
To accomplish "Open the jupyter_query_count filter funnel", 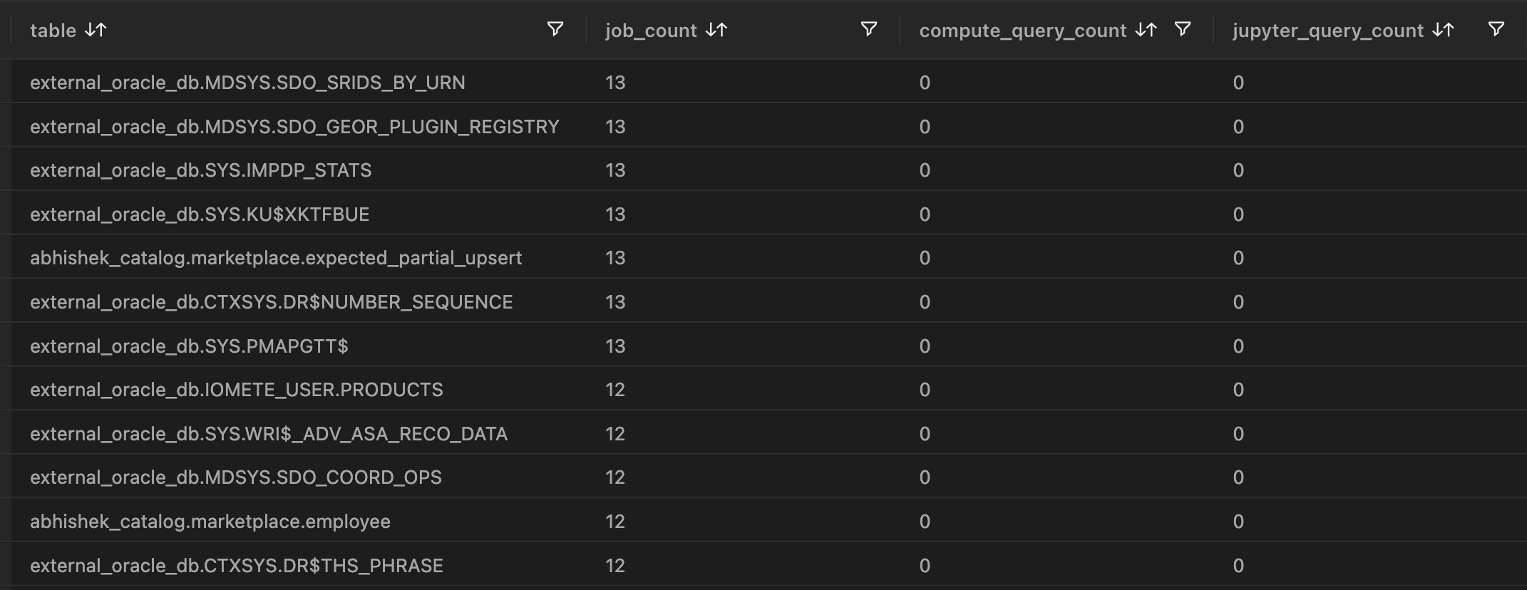I will pos(1496,29).
